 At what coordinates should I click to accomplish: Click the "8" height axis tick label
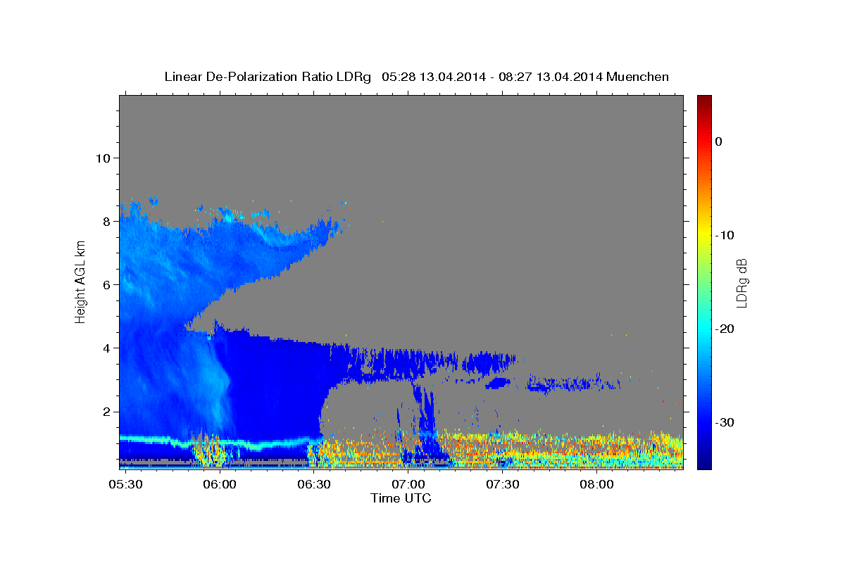(106, 221)
